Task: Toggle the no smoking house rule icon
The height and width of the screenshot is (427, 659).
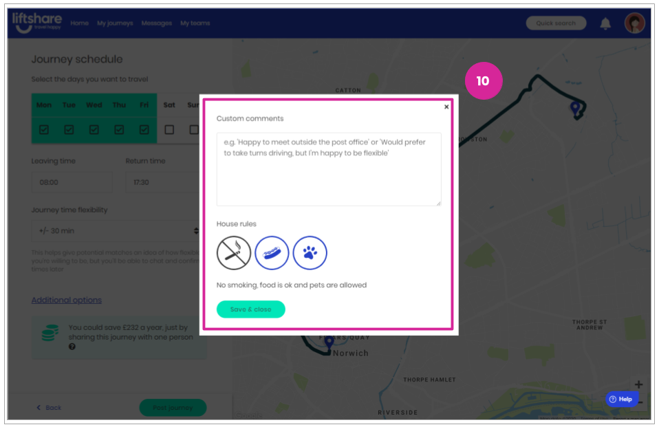Action: pyautogui.click(x=234, y=253)
